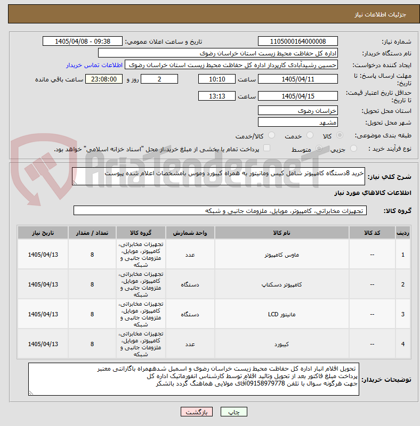Screen dimensions: 420x426
Task: Click the resize handle of the need description box
Action: tap(75, 183)
